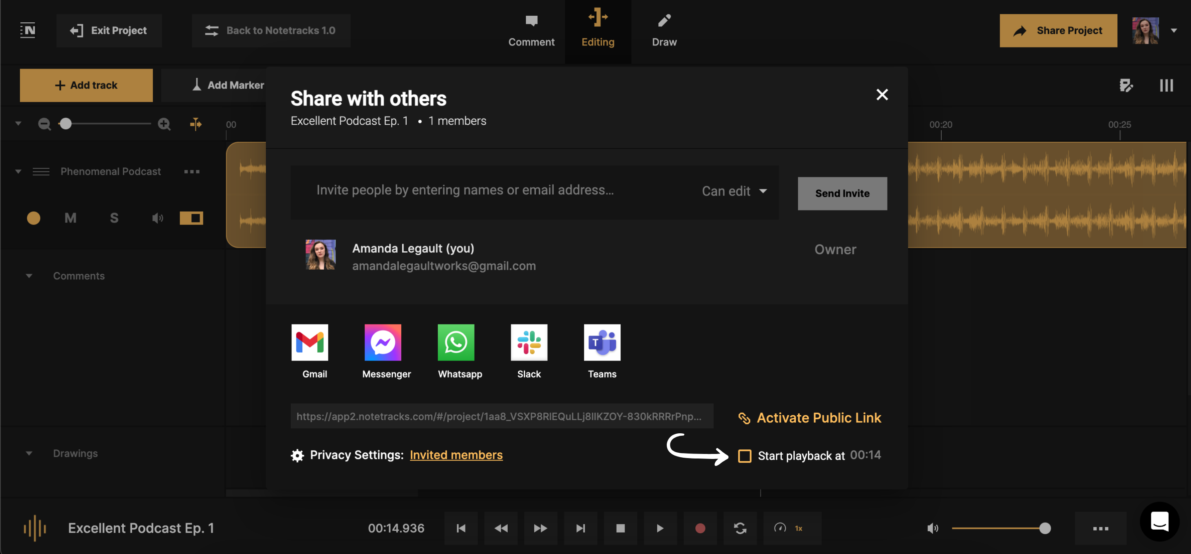Share project via Microsoft Teams
This screenshot has height=554, width=1191.
[602, 343]
